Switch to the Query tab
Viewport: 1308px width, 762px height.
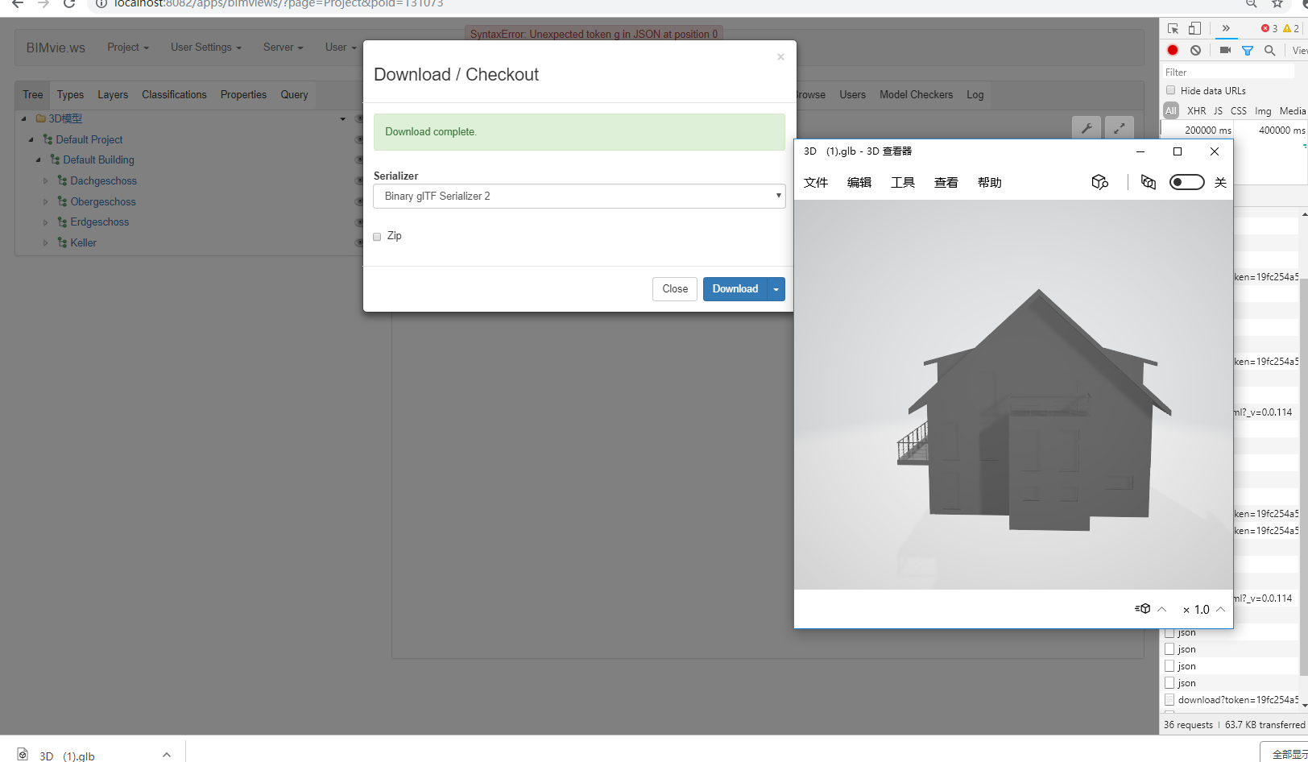point(294,94)
